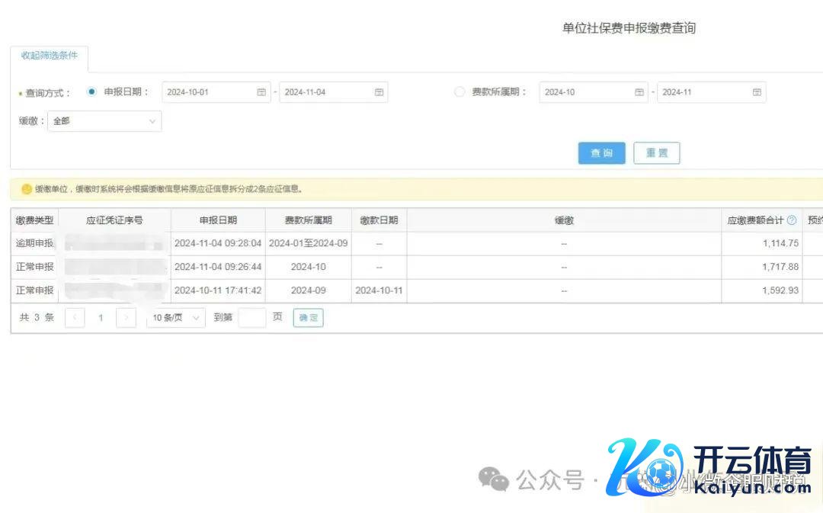Click help icon beside 应缴费额合计 header
823x513 pixels.
[792, 220]
